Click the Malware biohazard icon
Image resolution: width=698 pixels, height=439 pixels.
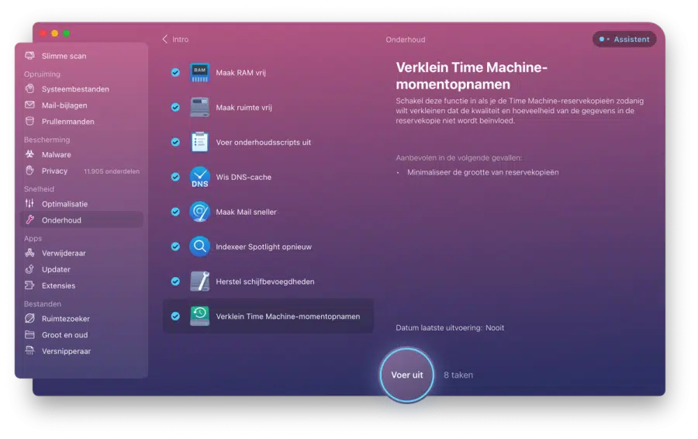[x=29, y=154]
